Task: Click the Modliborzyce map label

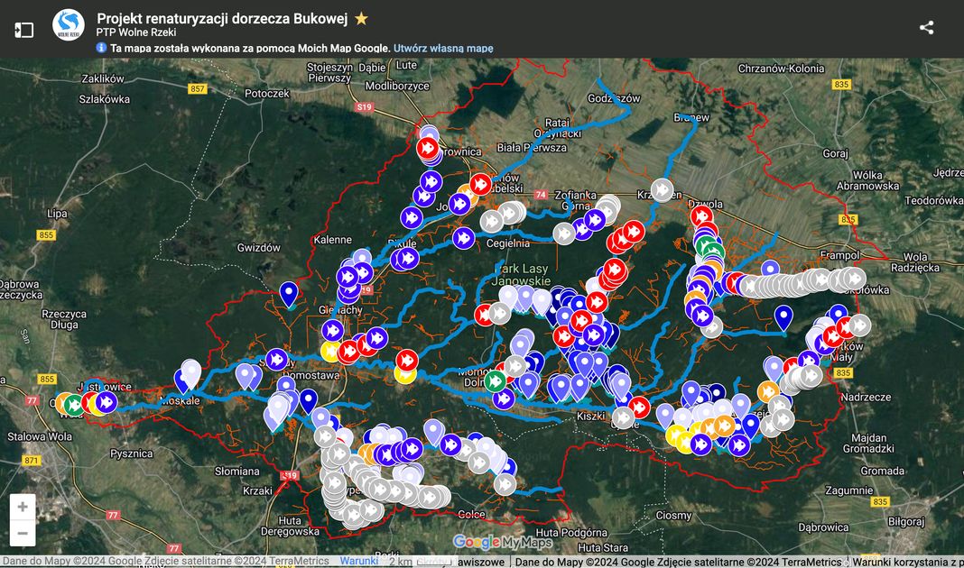Action: (397, 86)
